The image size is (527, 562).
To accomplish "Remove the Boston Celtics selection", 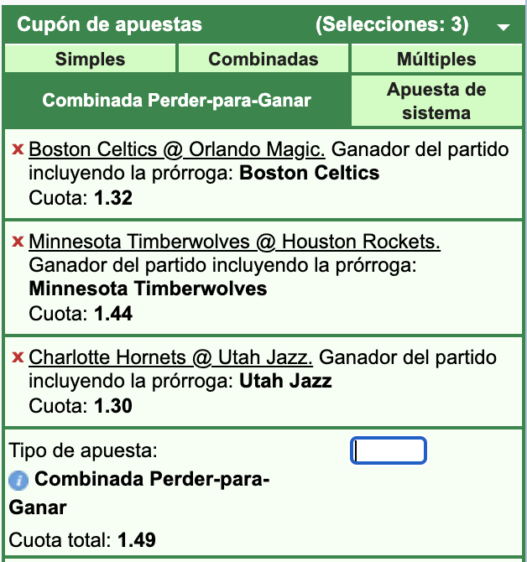I will pos(17,150).
